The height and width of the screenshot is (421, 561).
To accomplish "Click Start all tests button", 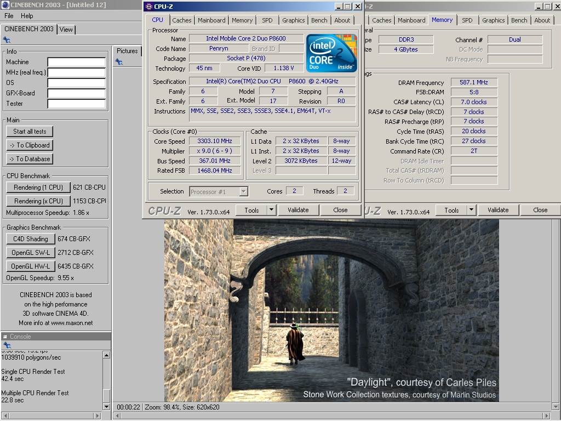I will coord(30,132).
